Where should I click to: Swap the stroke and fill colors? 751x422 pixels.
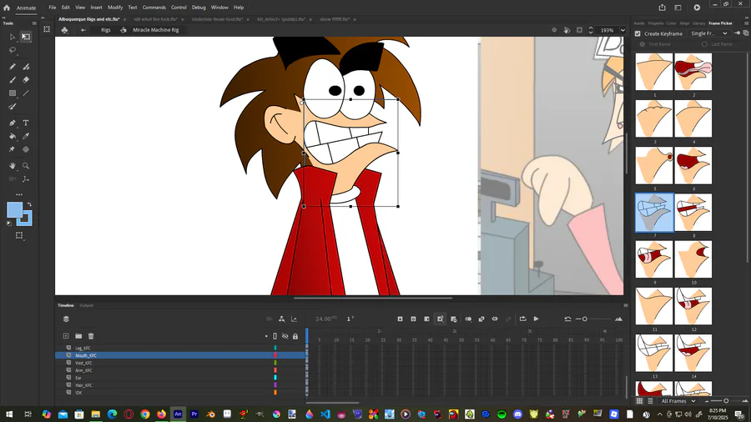29,205
